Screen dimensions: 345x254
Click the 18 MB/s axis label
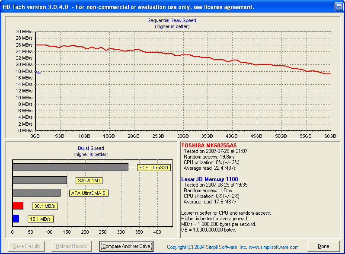coord(24,71)
